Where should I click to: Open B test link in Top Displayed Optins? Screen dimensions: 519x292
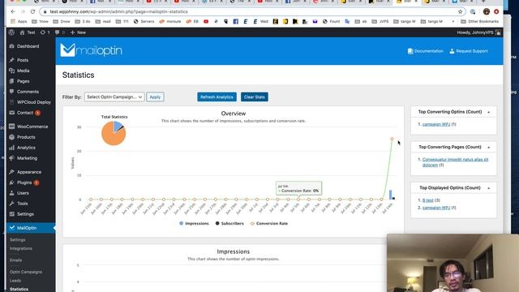[x=427, y=200]
